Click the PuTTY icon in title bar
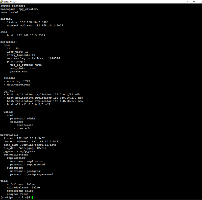202x200 pixels. click(x=2, y=2)
